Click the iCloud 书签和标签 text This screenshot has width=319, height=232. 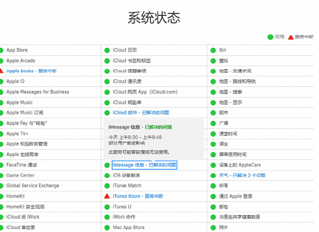(132, 60)
